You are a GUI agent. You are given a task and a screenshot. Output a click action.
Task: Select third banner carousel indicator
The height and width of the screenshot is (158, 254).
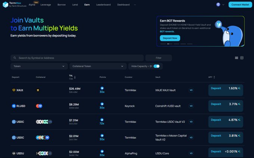(x=176, y=44)
